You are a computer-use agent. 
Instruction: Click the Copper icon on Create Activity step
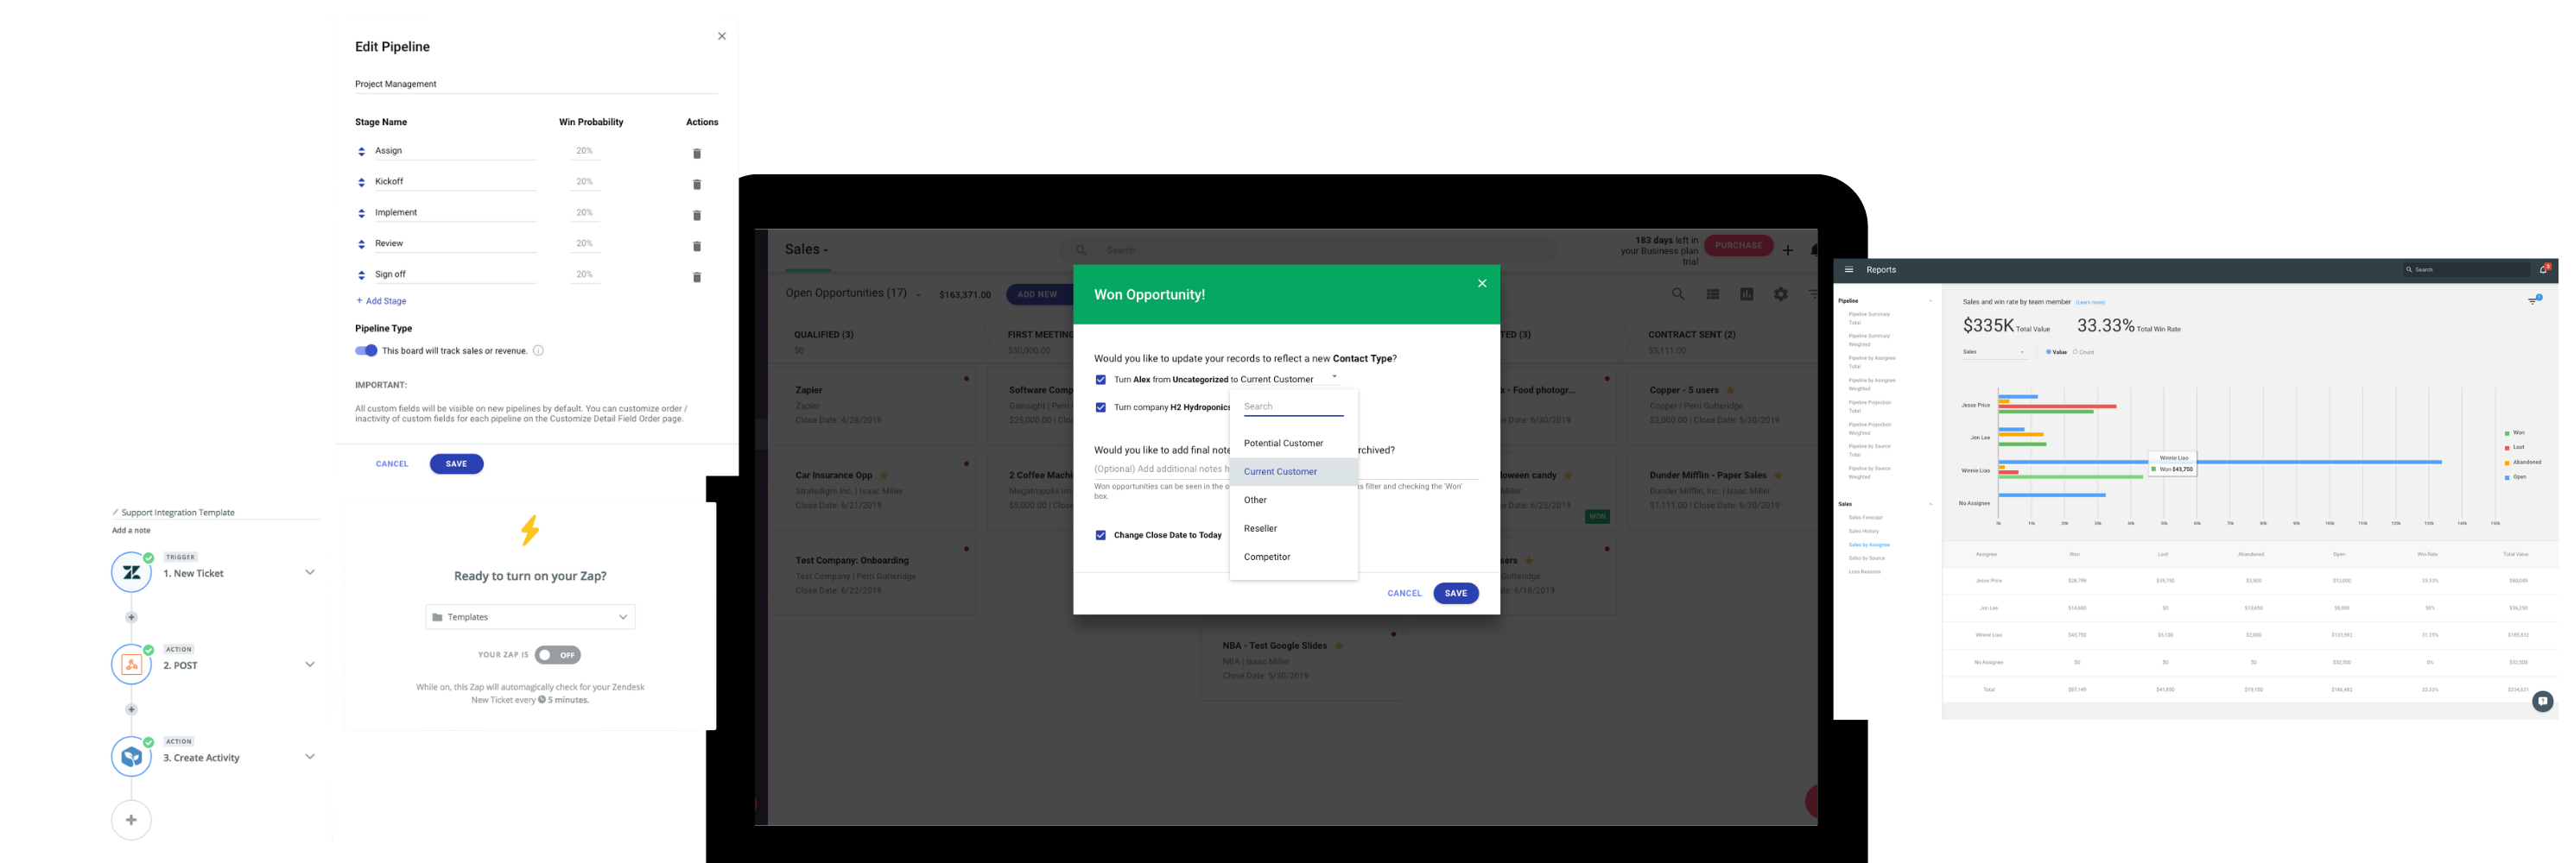[131, 757]
